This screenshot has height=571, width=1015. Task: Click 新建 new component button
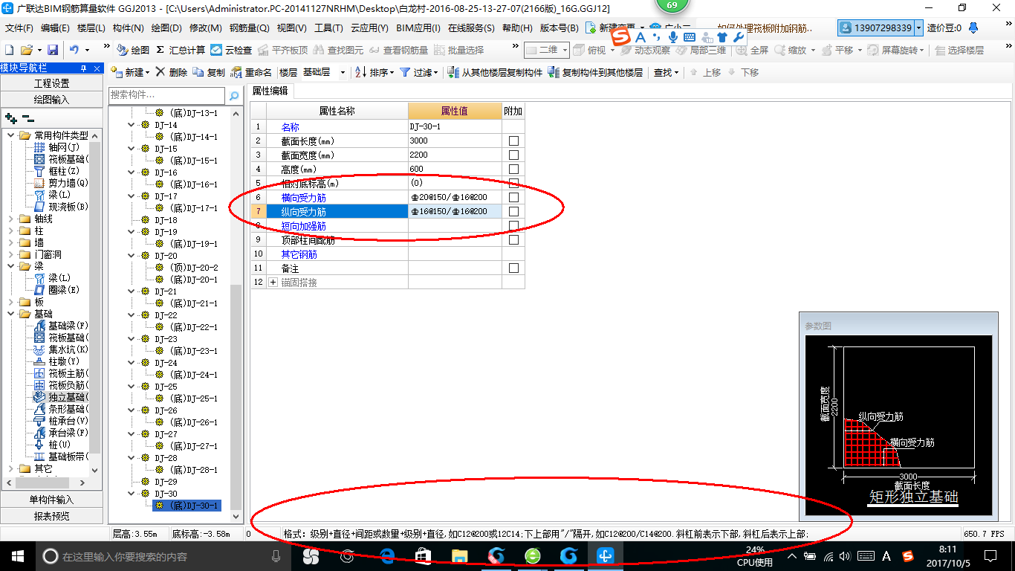coord(130,72)
